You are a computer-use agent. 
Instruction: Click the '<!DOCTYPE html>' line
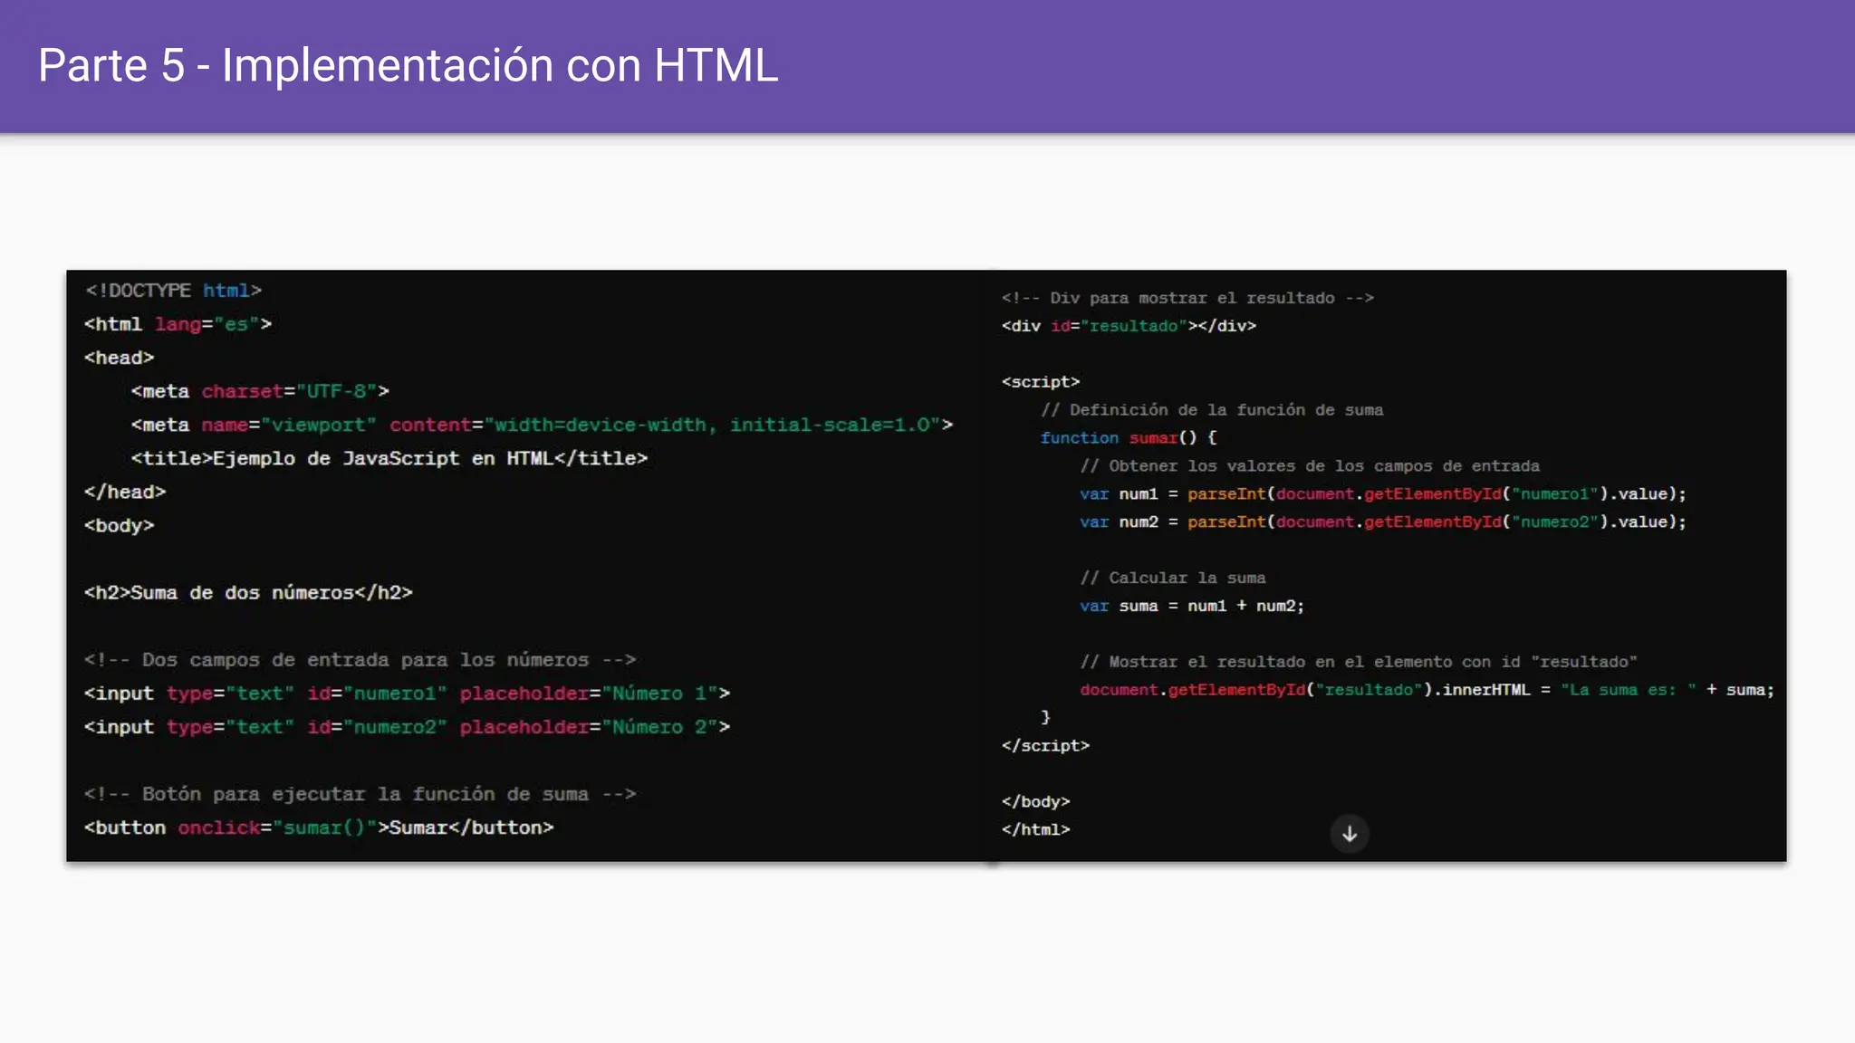[173, 291]
